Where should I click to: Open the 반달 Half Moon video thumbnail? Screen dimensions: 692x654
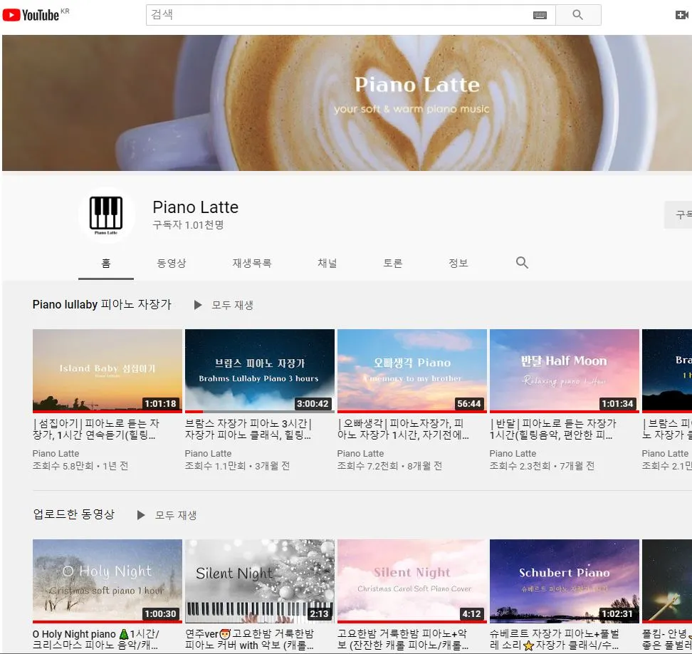564,370
